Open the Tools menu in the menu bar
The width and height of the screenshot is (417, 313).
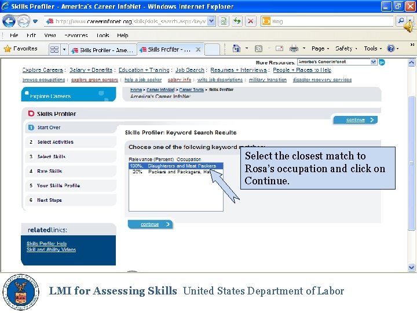(103, 35)
